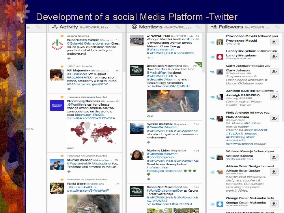The height and width of the screenshot is (213, 284).
Task: Click favorite star above SuperGreen Europe tweet
Action: (x=62, y=36)
